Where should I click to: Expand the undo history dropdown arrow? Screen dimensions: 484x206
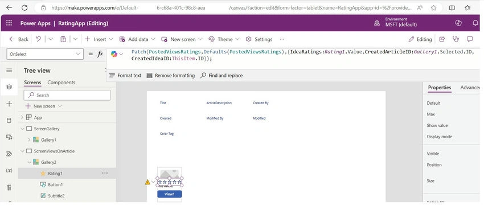(51, 39)
